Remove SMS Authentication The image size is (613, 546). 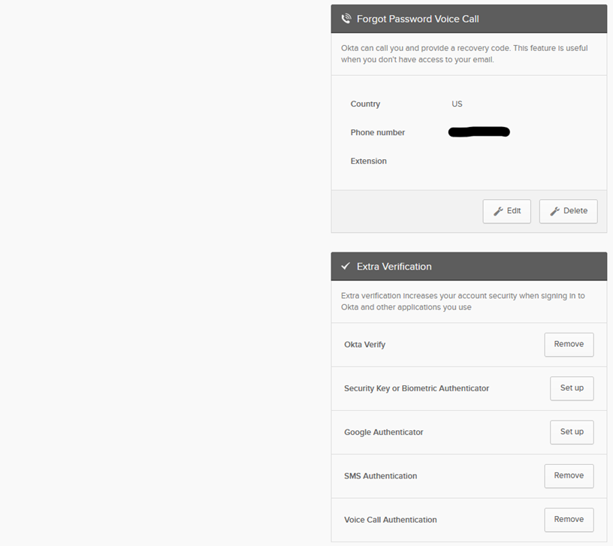click(x=569, y=475)
